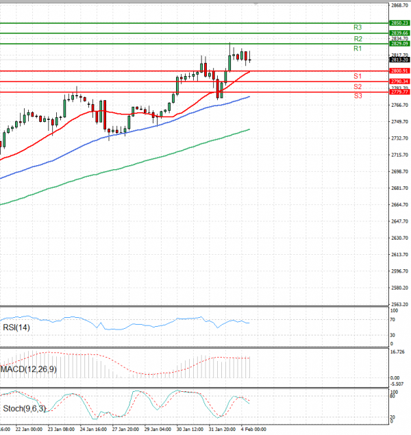Click the end of the blue moving average
This screenshot has height=435, width=411.
pyautogui.click(x=249, y=97)
